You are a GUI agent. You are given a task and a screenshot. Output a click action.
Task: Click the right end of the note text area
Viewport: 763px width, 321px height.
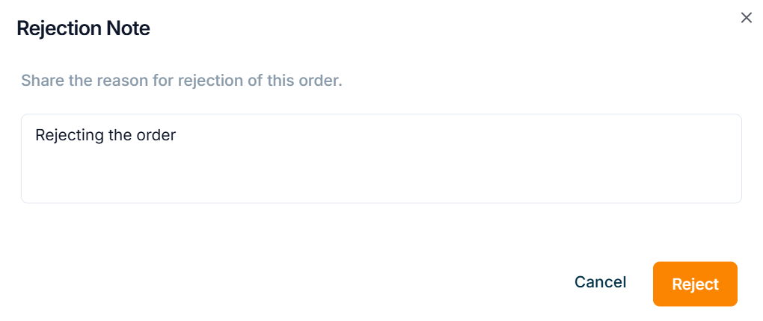718,158
